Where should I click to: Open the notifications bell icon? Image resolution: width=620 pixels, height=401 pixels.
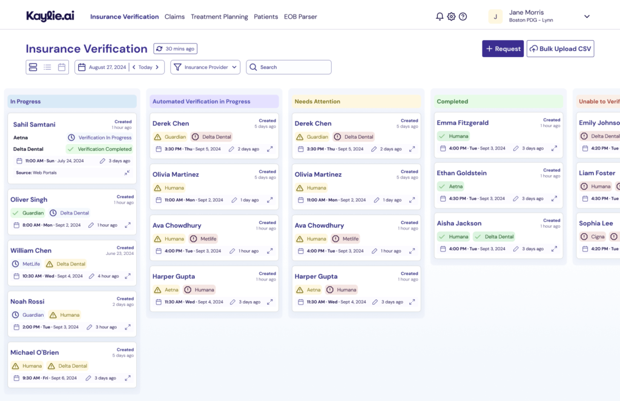click(440, 17)
